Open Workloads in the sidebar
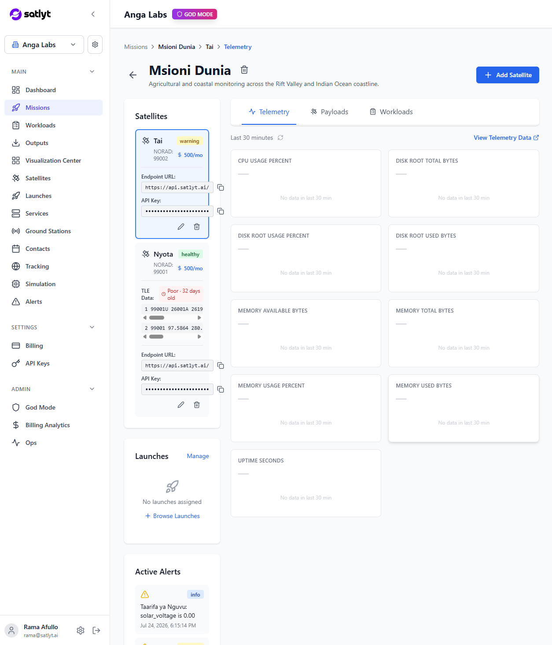The height and width of the screenshot is (645, 552). (x=53, y=125)
